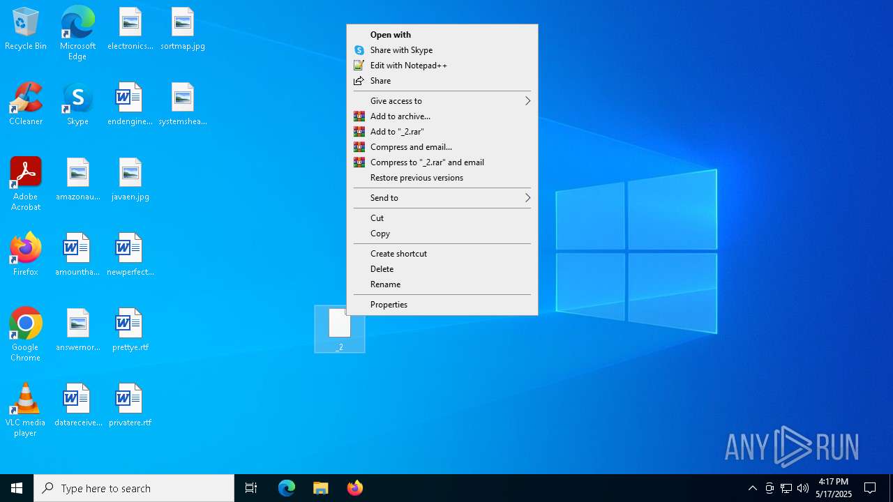Image resolution: width=893 pixels, height=502 pixels.
Task: Choose Open with in context menu
Action: 442,35
